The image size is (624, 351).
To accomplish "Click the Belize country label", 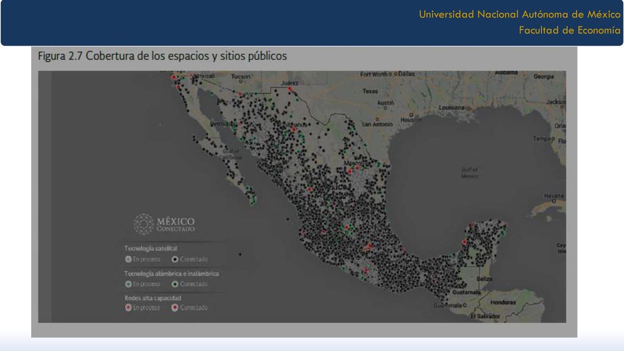I will pos(484,279).
